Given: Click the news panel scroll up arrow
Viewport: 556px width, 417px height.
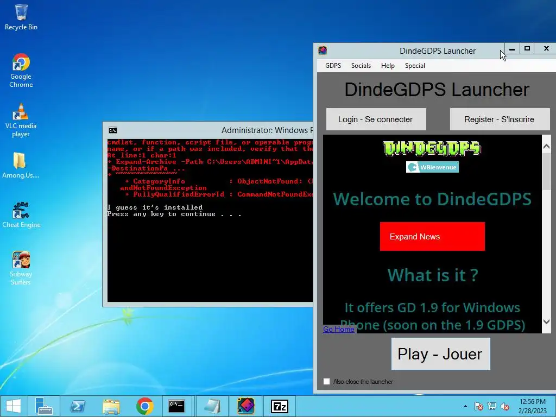Looking at the screenshot, I should click(546, 146).
